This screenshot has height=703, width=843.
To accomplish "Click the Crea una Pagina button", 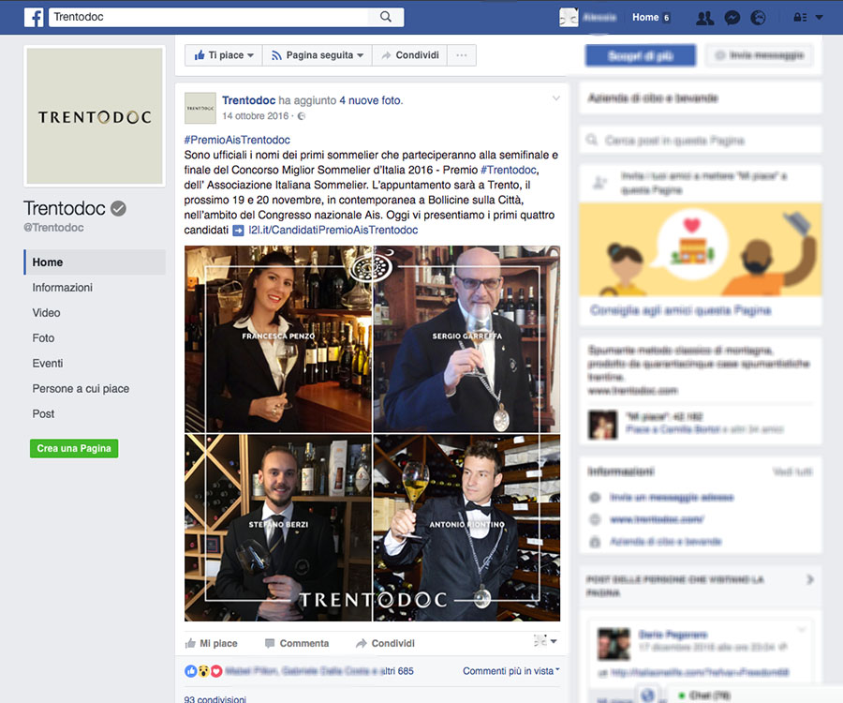I will pyautogui.click(x=74, y=448).
